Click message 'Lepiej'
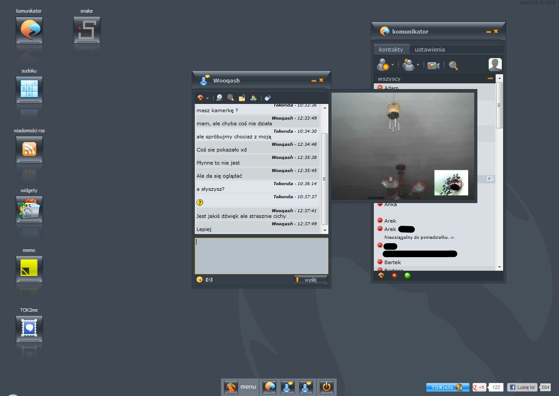The image size is (559, 396). (204, 229)
